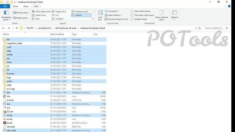Viewport: 235px width, 132px height.
Task: Sort by the Size column header
Action: pyautogui.click(x=95, y=34)
